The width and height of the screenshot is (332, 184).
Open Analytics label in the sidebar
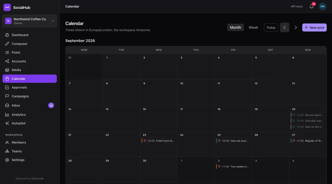(19, 114)
